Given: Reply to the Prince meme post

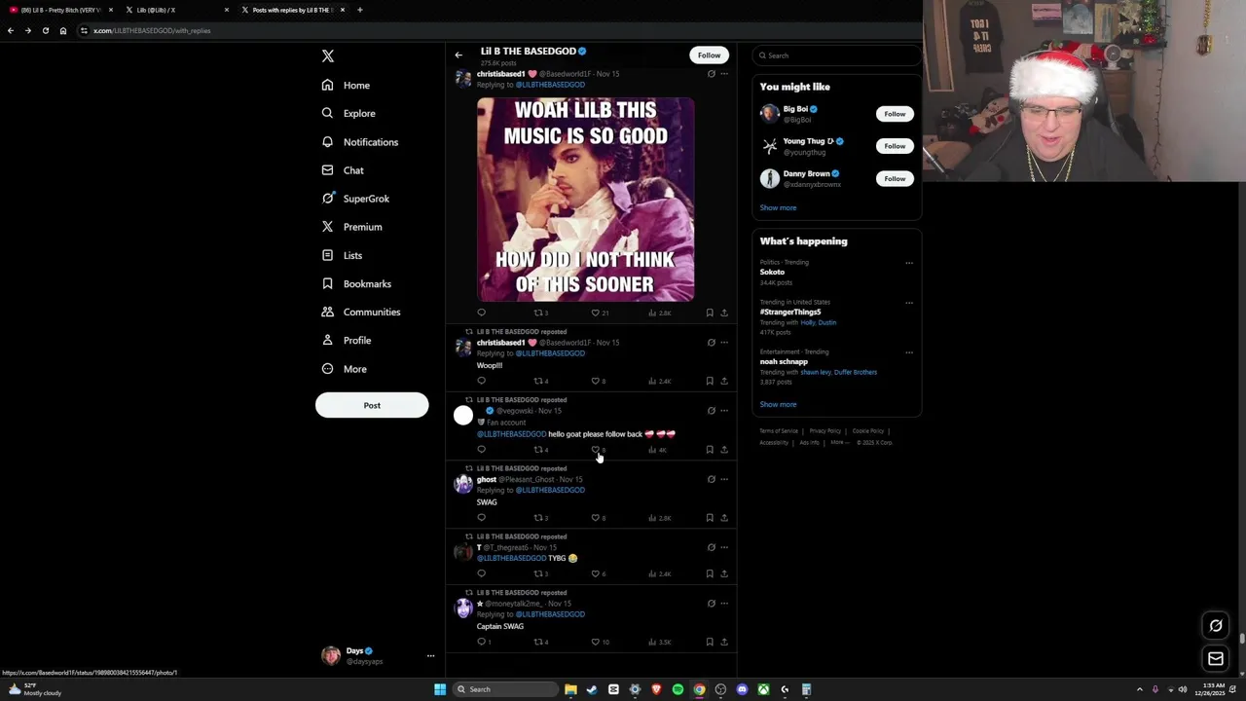Looking at the screenshot, I should pyautogui.click(x=481, y=313).
